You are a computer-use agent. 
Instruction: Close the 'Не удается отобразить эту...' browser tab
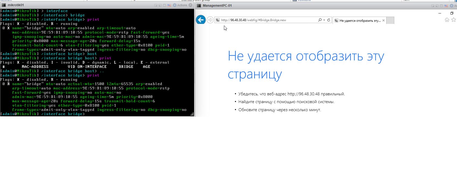coord(384,20)
